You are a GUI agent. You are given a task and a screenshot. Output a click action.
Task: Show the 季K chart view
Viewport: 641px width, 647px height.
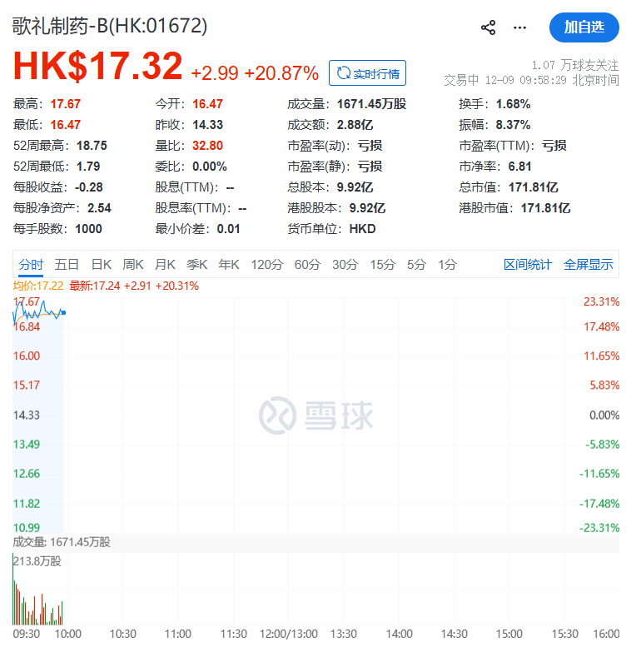coord(196,265)
